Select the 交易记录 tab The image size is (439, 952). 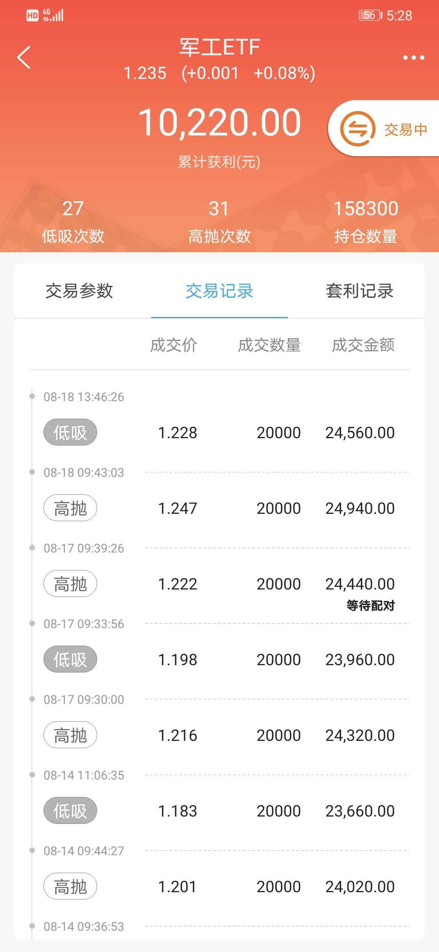point(219,291)
